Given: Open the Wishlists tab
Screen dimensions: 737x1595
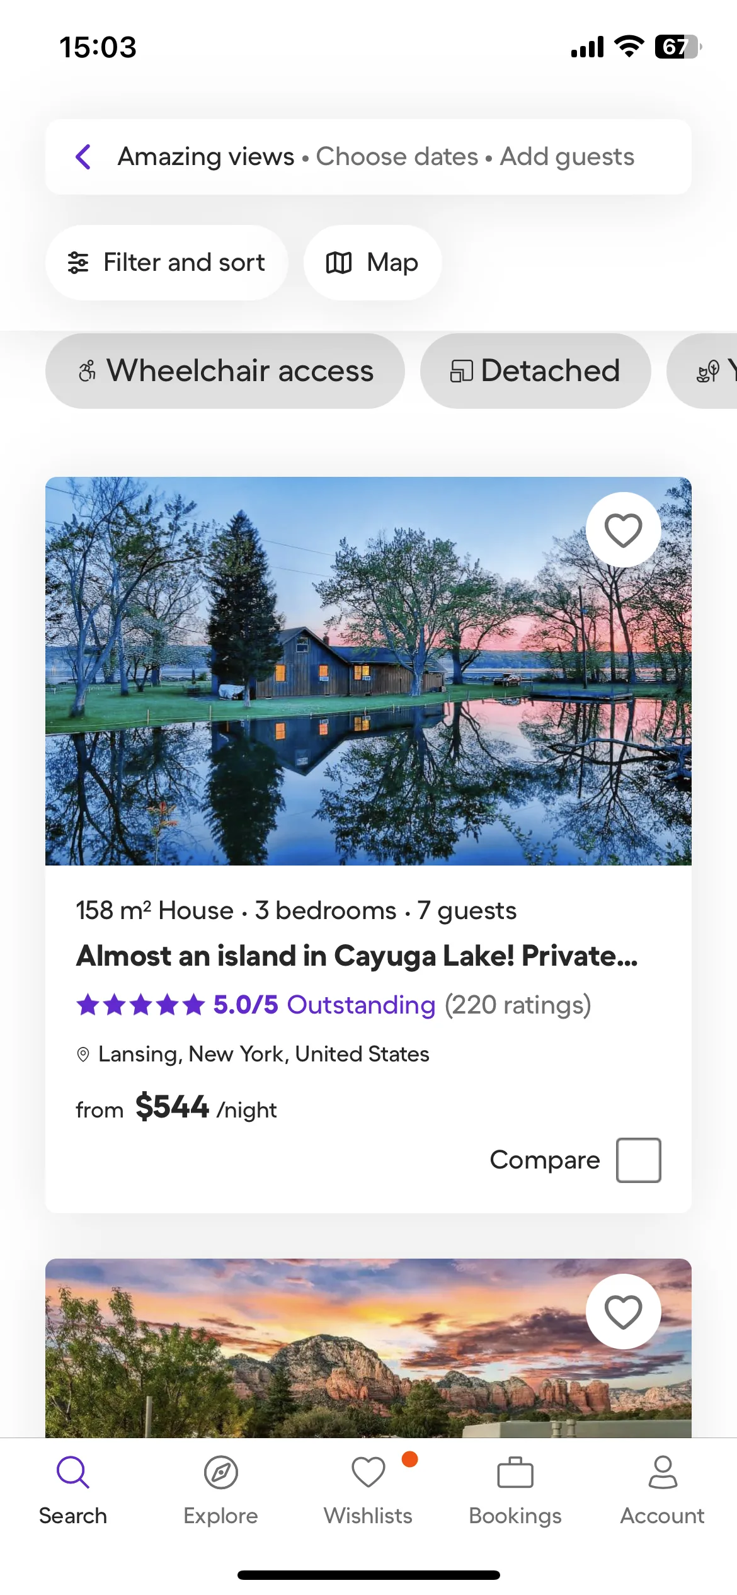Looking at the screenshot, I should click(x=368, y=1488).
